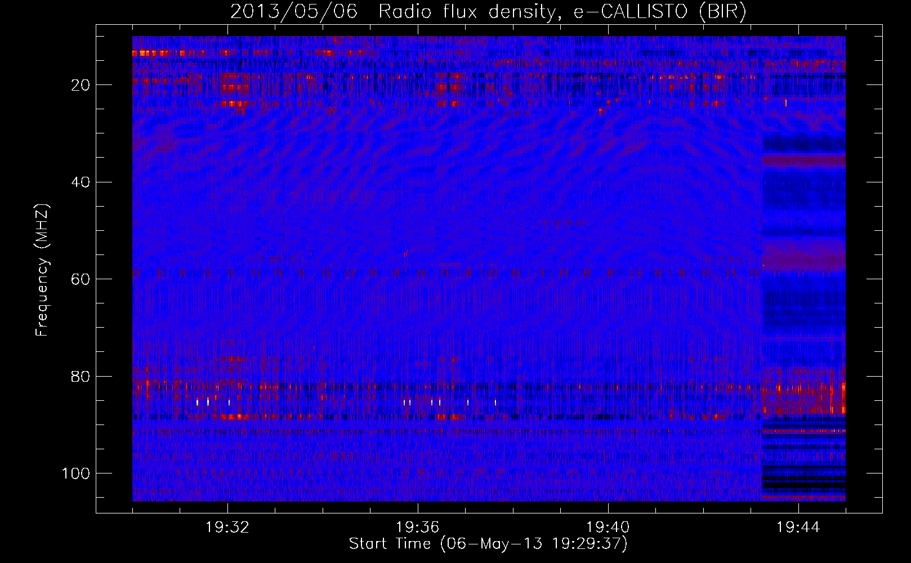
Task: Click the frequency tick label '20'
Action: pos(81,85)
